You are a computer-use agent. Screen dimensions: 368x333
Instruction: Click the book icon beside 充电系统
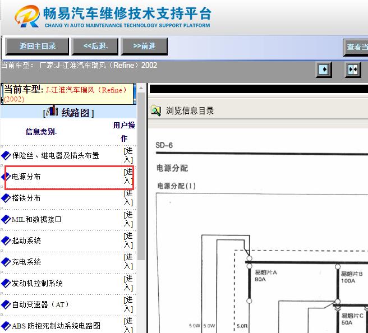click(x=6, y=262)
